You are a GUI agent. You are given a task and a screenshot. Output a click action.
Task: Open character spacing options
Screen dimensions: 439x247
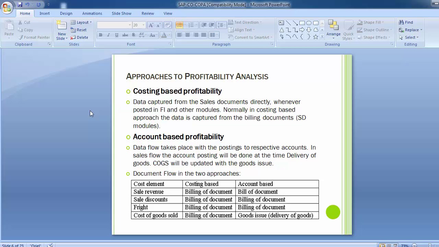coord(142,35)
